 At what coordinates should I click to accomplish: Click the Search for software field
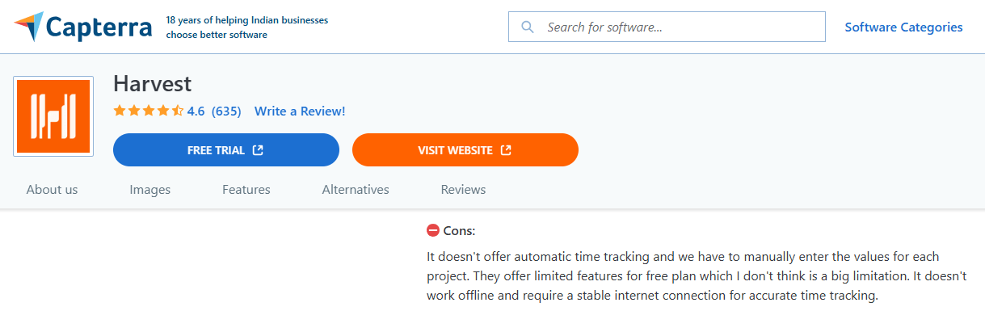tap(667, 27)
